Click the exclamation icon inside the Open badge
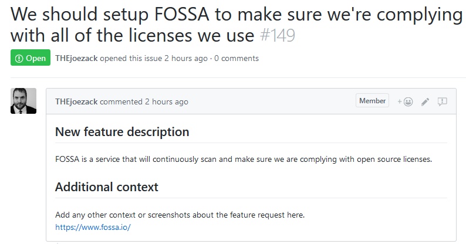This screenshot has width=466, height=244. tap(19, 58)
